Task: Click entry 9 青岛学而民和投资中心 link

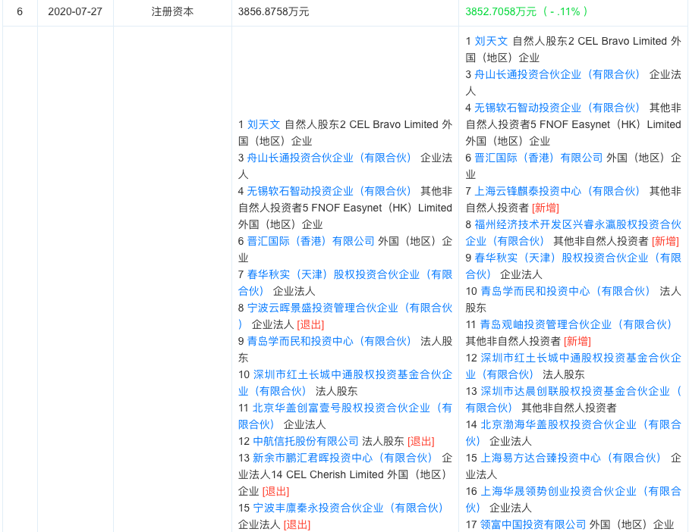Action: pos(329,342)
